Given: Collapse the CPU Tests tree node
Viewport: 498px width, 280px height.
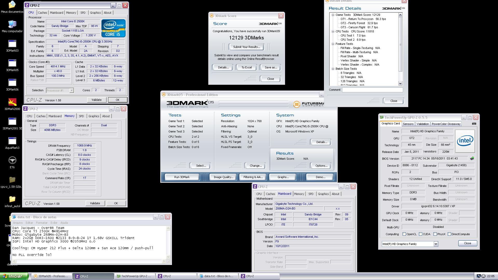Looking at the screenshot, I should [x=333, y=31].
